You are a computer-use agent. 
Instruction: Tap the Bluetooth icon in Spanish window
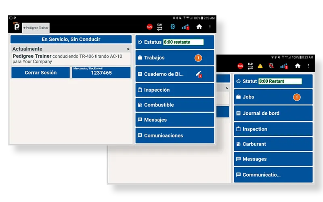(173, 27)
